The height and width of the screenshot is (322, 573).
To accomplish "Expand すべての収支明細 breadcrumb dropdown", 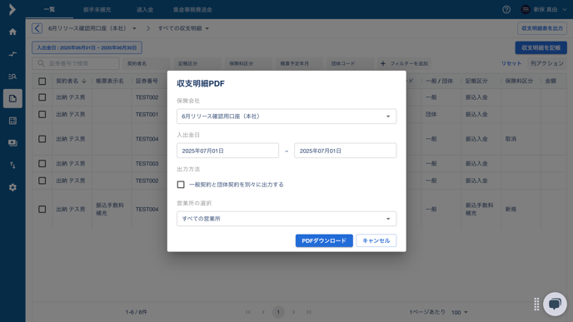I will click(x=207, y=28).
